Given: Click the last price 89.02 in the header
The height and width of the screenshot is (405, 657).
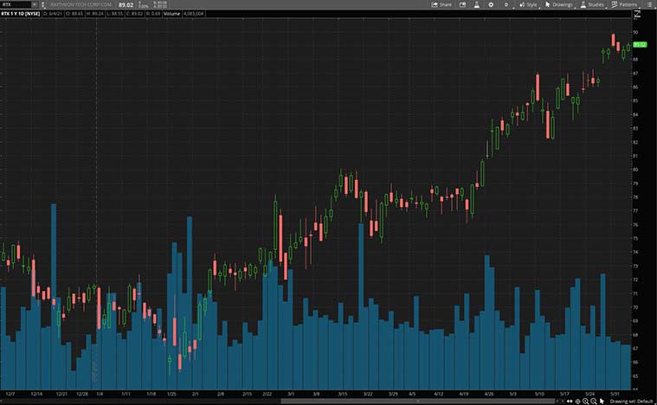Looking at the screenshot, I should [x=126, y=5].
